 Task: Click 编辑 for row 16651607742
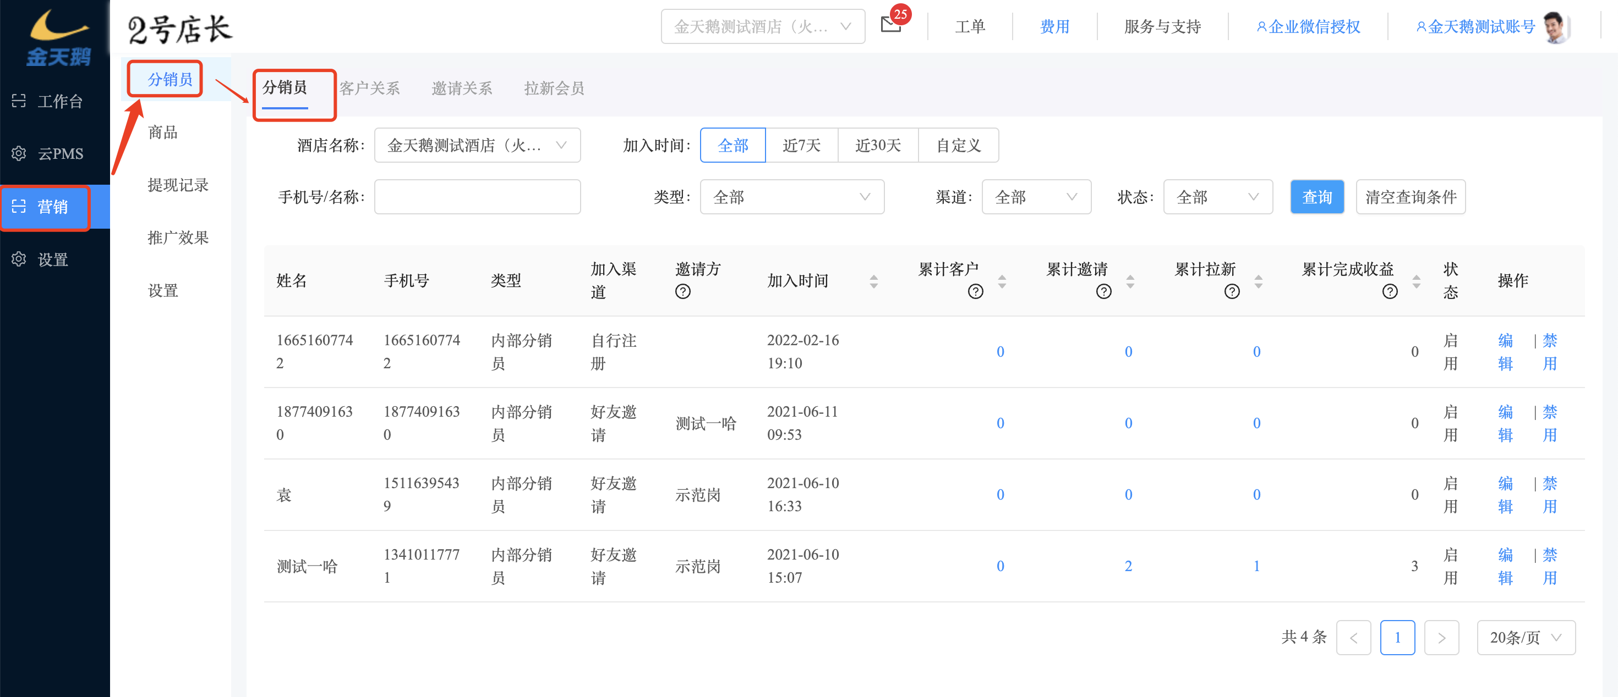[x=1506, y=352]
